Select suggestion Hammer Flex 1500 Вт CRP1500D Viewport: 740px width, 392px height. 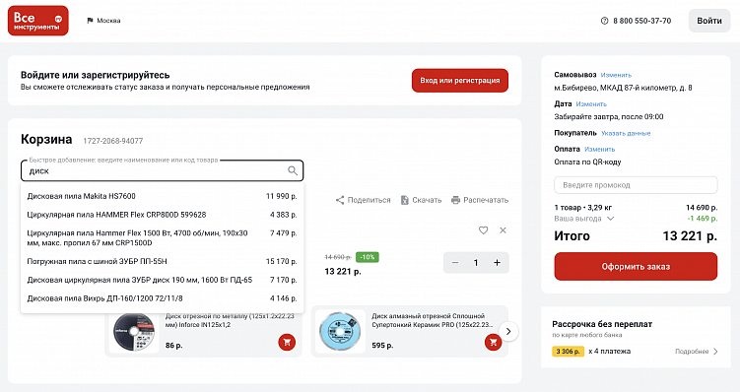162,237
